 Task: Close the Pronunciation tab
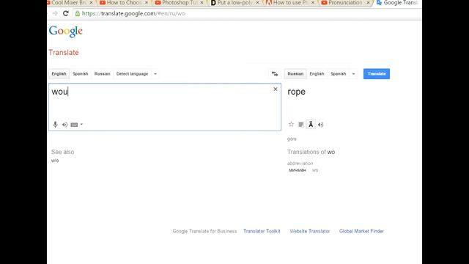point(368,3)
